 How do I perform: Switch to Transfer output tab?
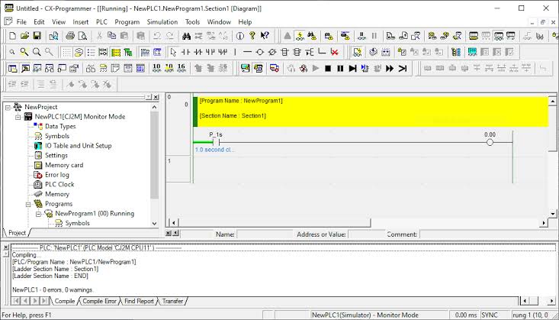172,301
